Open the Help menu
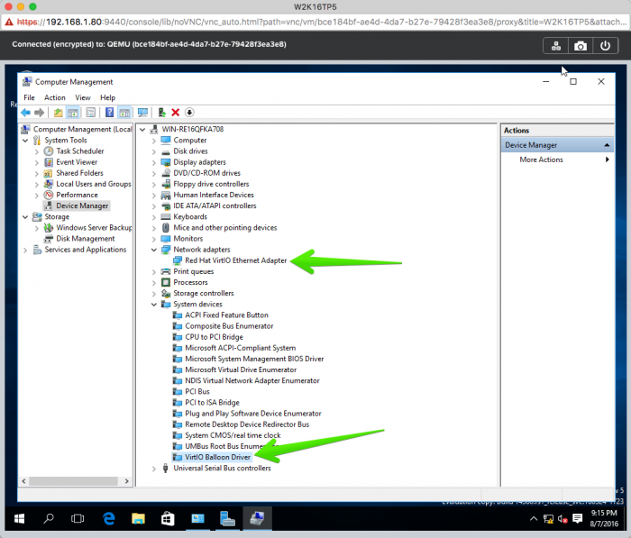631x538 pixels. (x=107, y=98)
